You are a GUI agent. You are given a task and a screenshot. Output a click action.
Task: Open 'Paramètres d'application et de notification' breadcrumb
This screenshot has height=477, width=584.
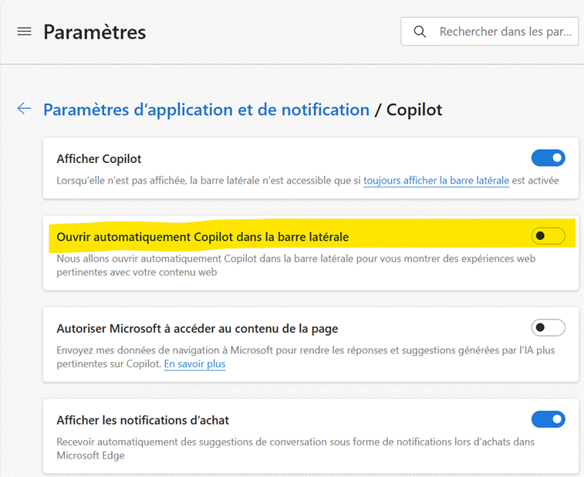point(206,110)
